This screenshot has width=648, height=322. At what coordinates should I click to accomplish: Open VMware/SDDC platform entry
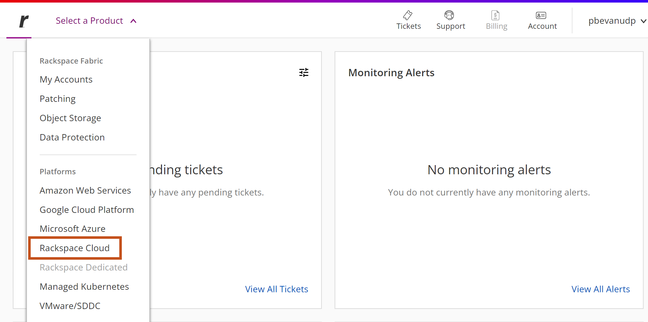(x=70, y=306)
